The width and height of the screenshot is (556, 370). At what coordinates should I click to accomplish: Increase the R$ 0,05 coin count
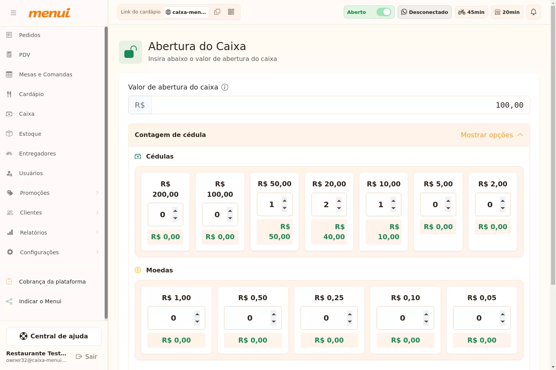coord(503,314)
